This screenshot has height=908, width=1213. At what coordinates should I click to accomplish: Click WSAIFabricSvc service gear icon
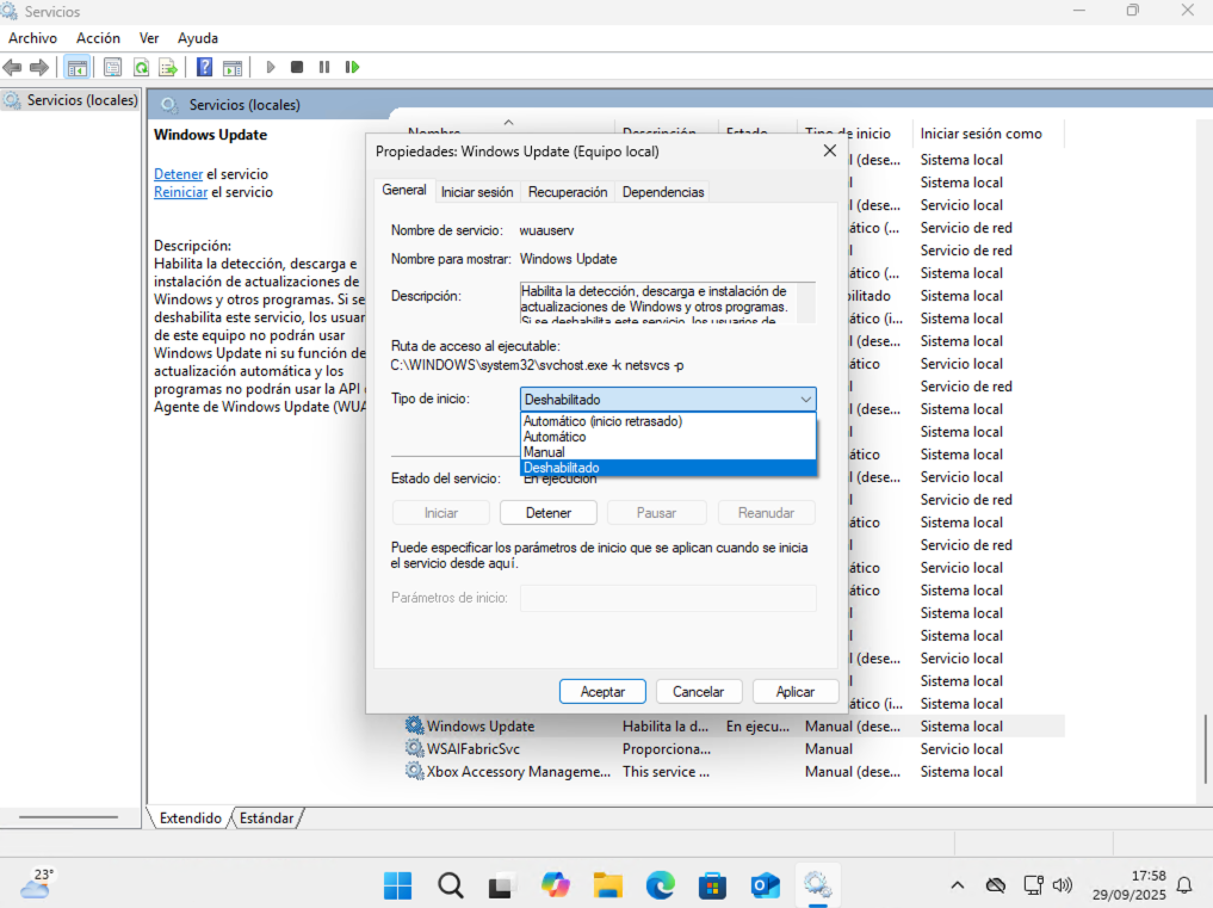click(414, 748)
